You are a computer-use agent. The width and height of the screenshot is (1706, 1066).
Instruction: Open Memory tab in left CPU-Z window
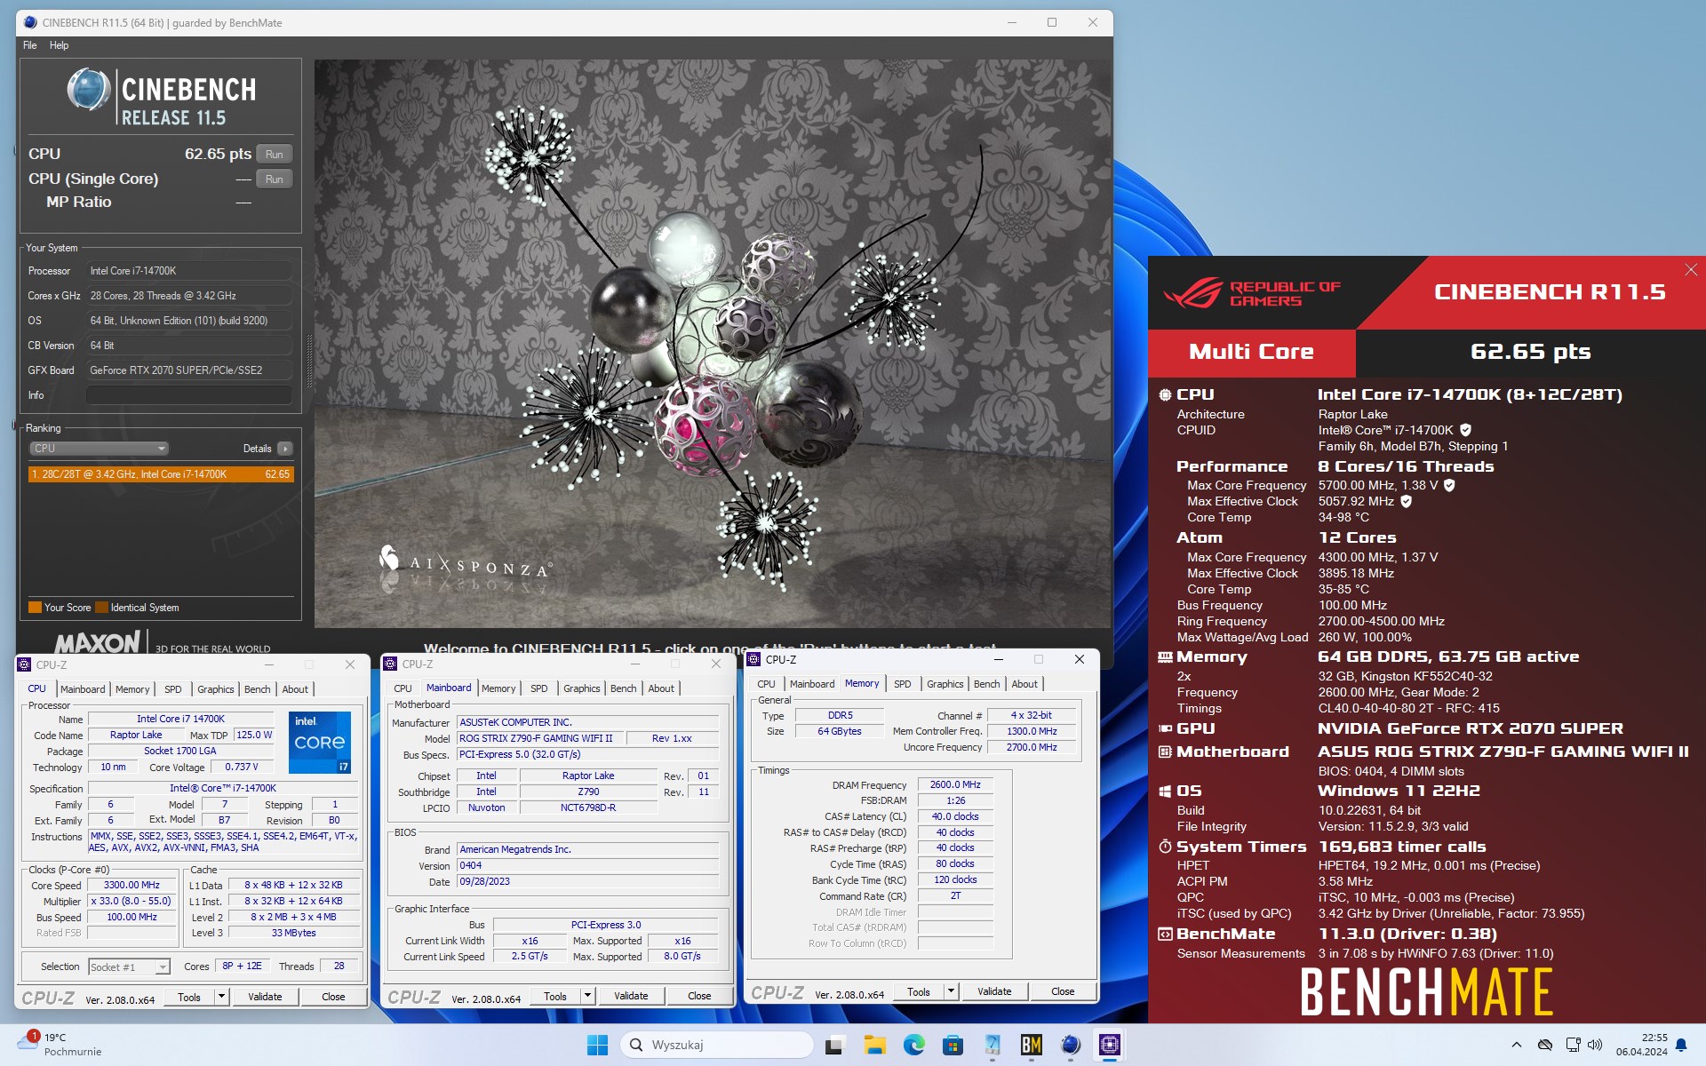tap(132, 689)
